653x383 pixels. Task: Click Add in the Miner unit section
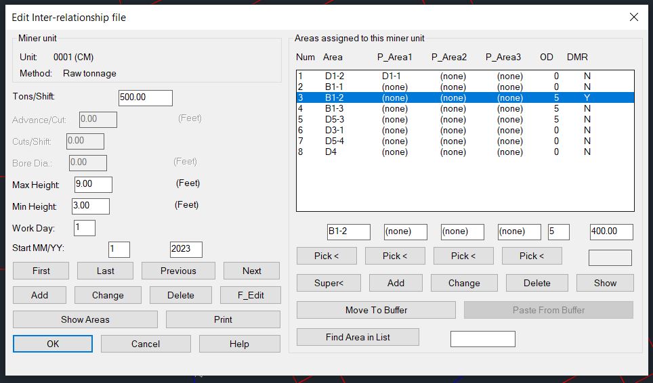(x=39, y=295)
